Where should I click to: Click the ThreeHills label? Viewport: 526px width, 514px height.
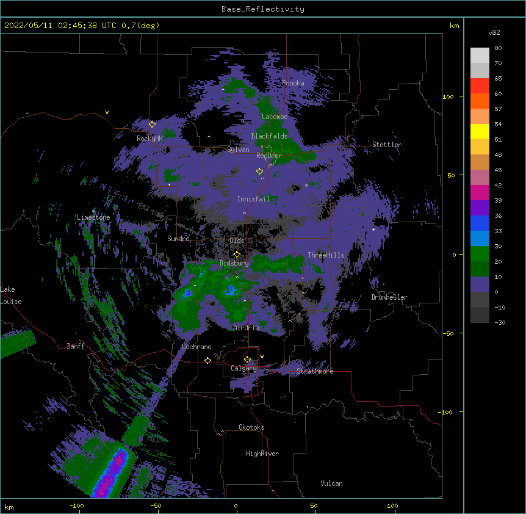[x=326, y=255]
